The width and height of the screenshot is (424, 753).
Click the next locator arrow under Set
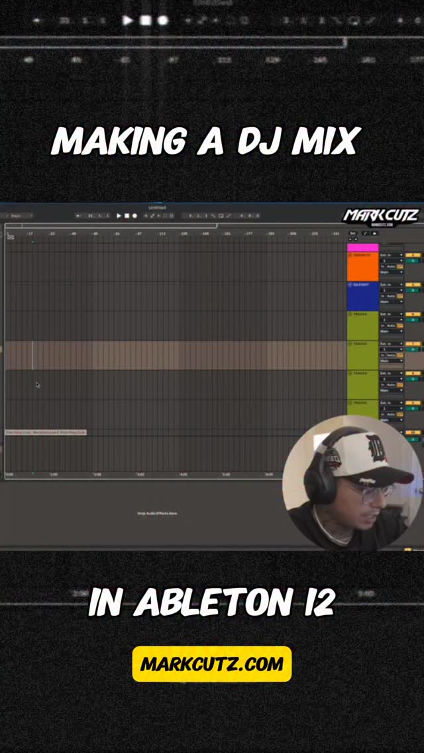click(x=355, y=239)
